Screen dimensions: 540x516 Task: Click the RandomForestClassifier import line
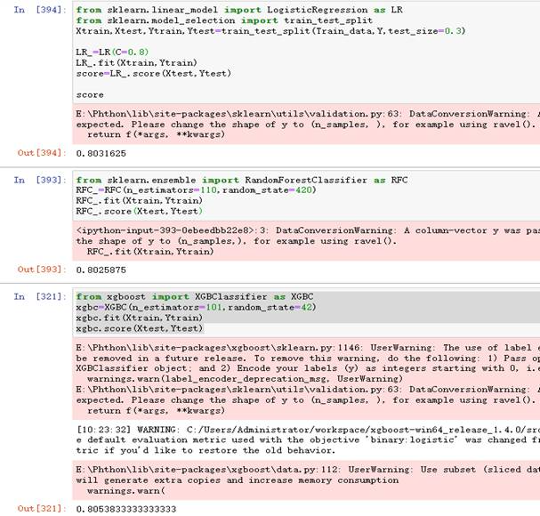(x=242, y=180)
